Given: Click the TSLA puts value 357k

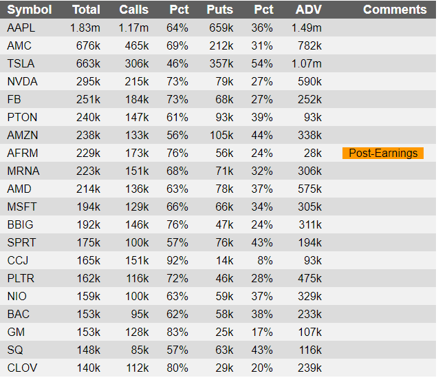Looking at the screenshot, I should coord(221,63).
